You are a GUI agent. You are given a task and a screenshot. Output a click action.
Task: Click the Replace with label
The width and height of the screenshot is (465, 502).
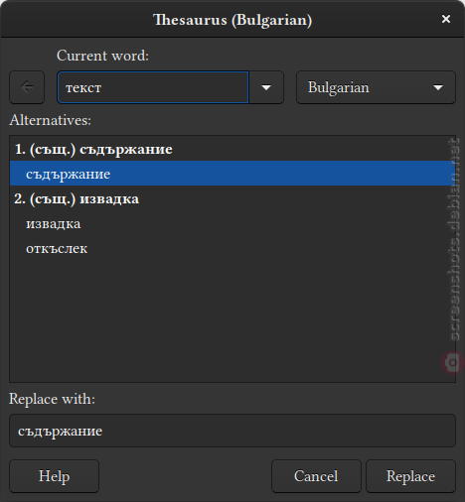tap(52, 399)
